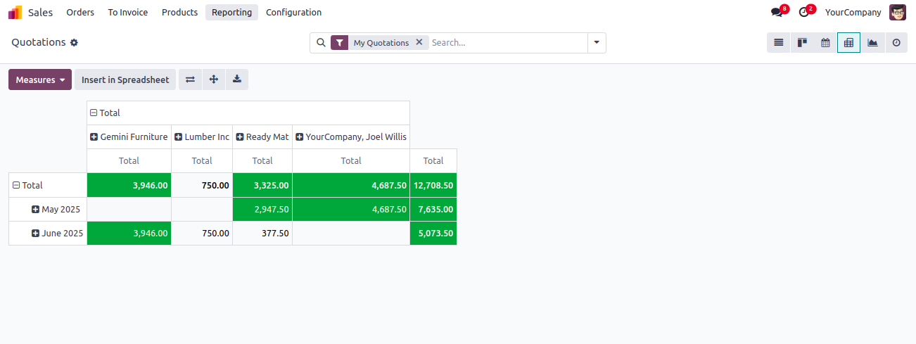
Task: Open the Measures dropdown
Action: 40,79
